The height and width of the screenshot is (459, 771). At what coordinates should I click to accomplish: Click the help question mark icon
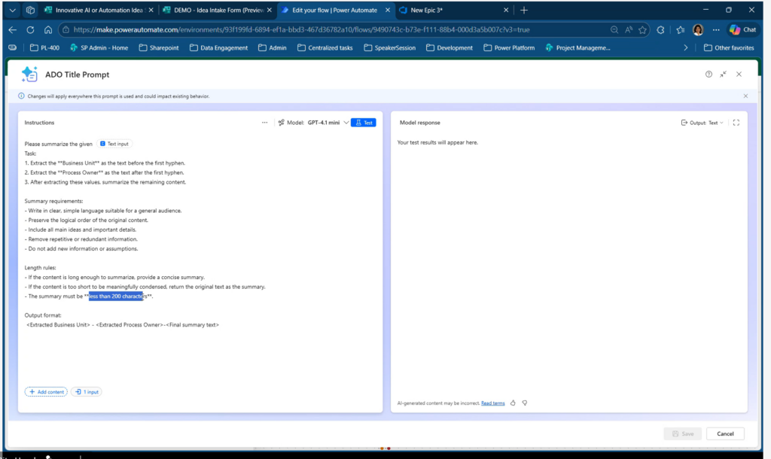(x=709, y=74)
